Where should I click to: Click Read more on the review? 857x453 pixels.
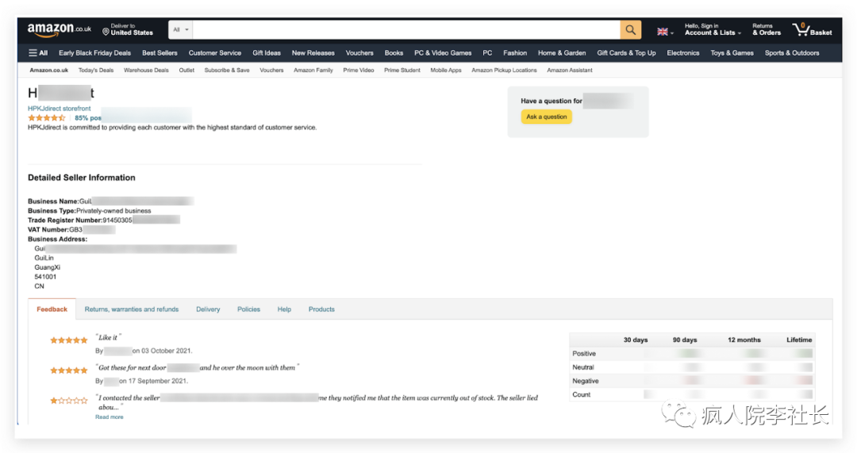point(110,417)
